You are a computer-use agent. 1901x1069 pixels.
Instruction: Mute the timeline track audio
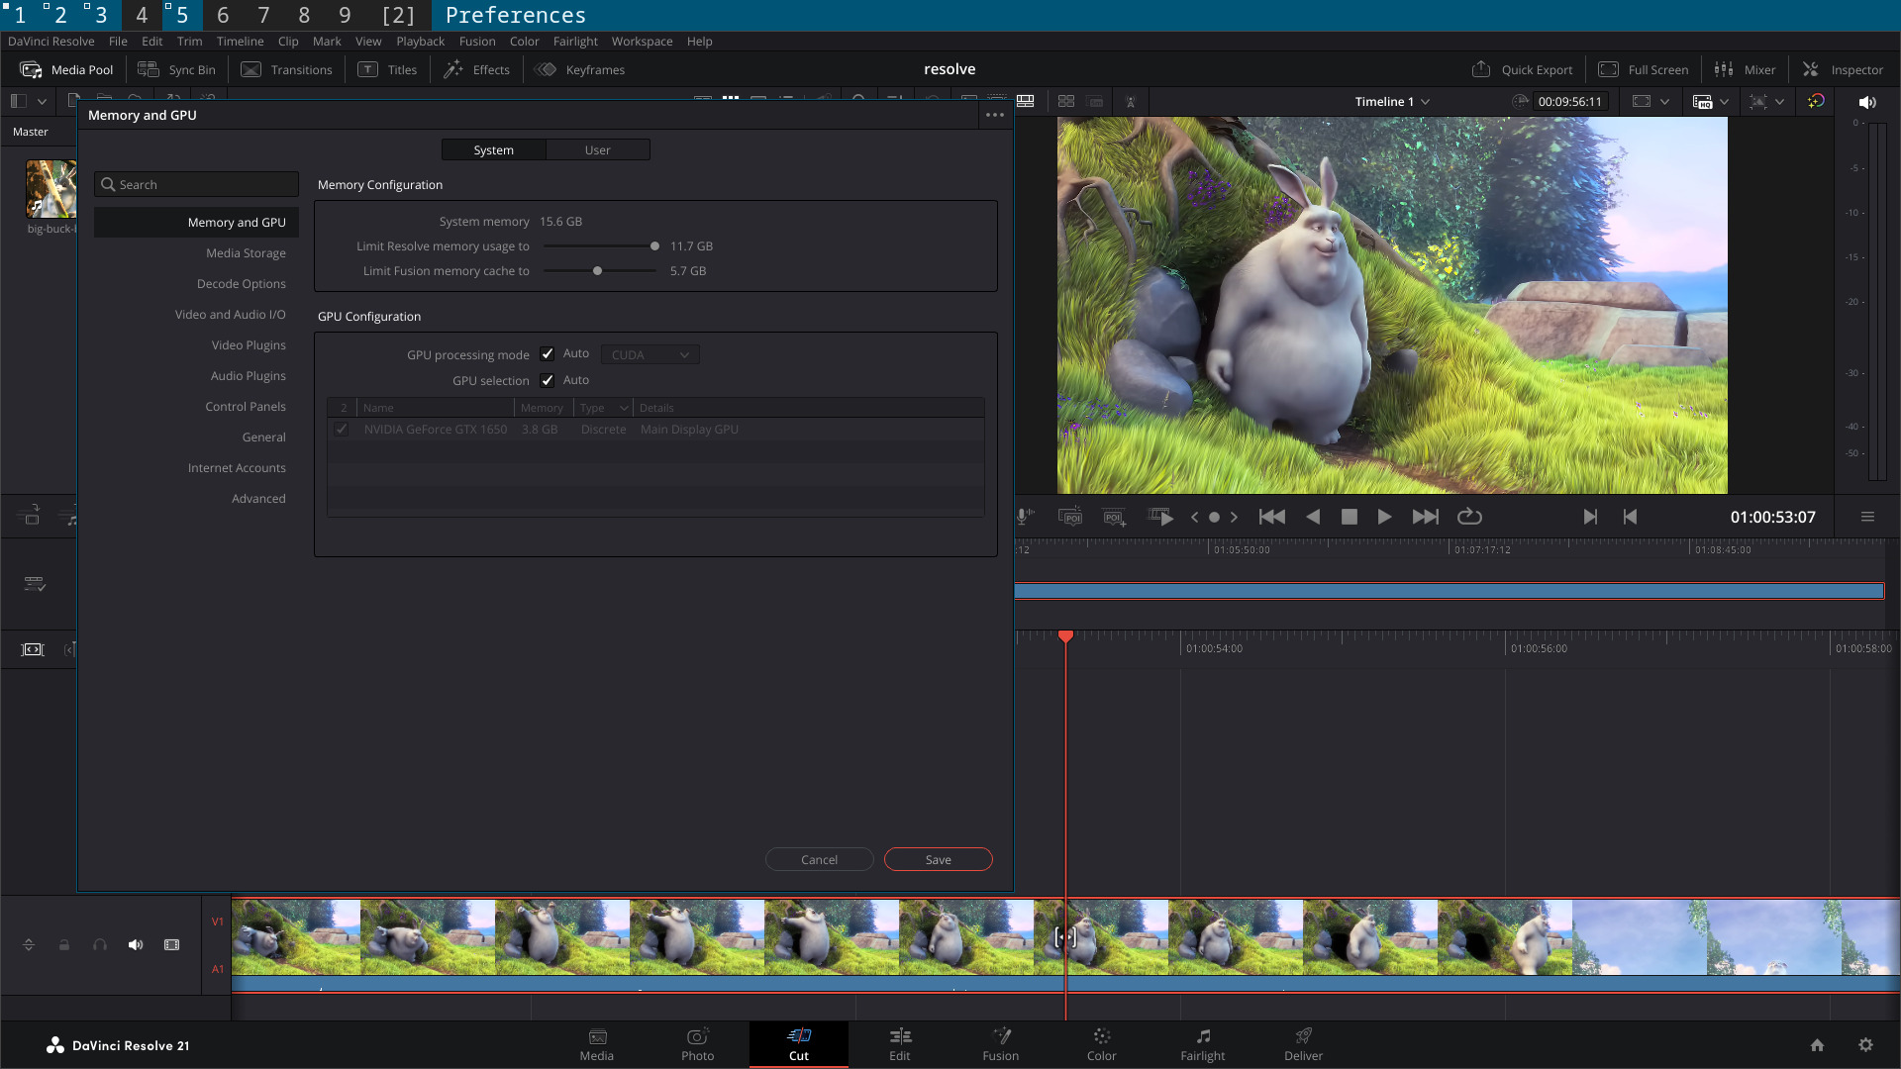click(136, 945)
